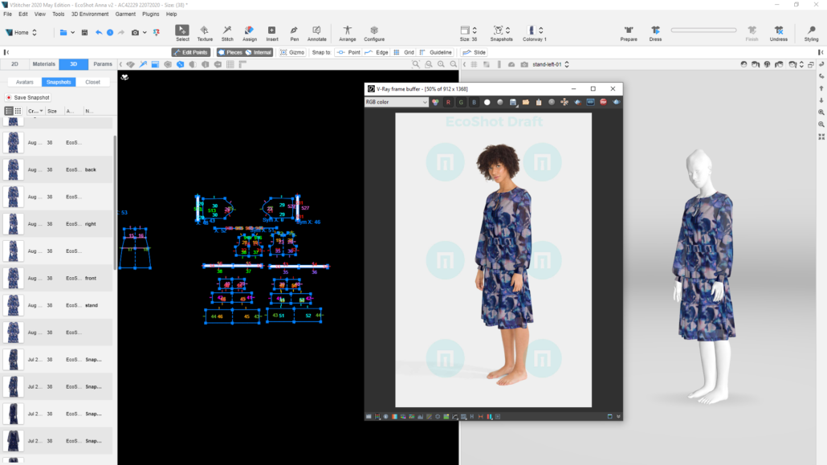Image resolution: width=827 pixels, height=465 pixels.
Task: Select the August 38 front snapshot thumbnail
Action: [14, 278]
